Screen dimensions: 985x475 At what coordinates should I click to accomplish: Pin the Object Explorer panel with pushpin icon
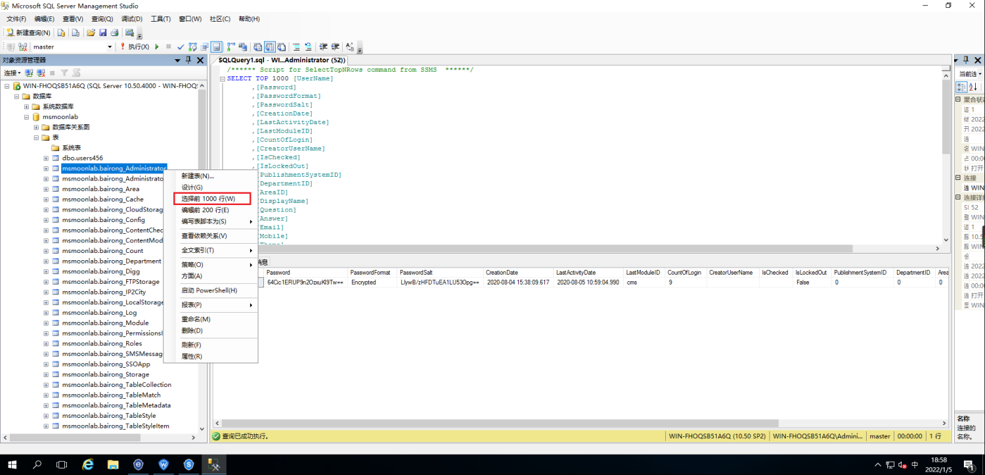click(x=188, y=60)
